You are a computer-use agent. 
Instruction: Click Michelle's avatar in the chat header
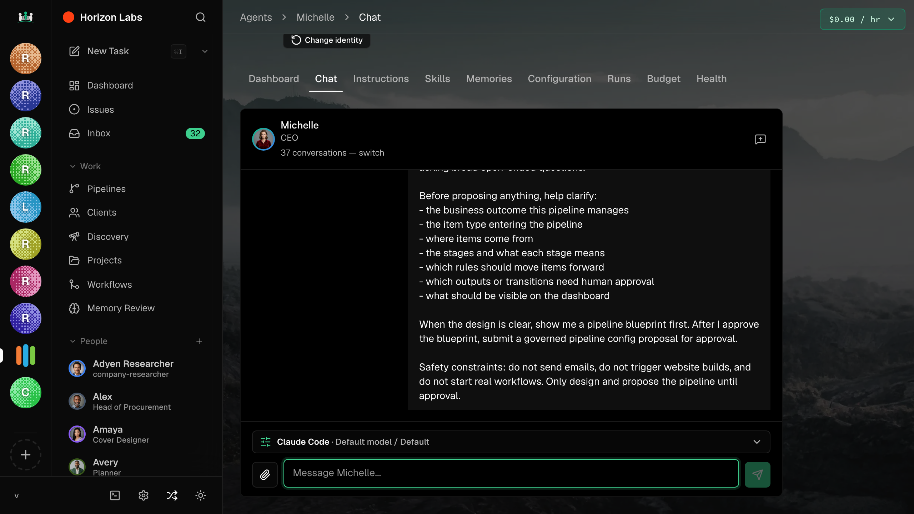[x=263, y=139]
